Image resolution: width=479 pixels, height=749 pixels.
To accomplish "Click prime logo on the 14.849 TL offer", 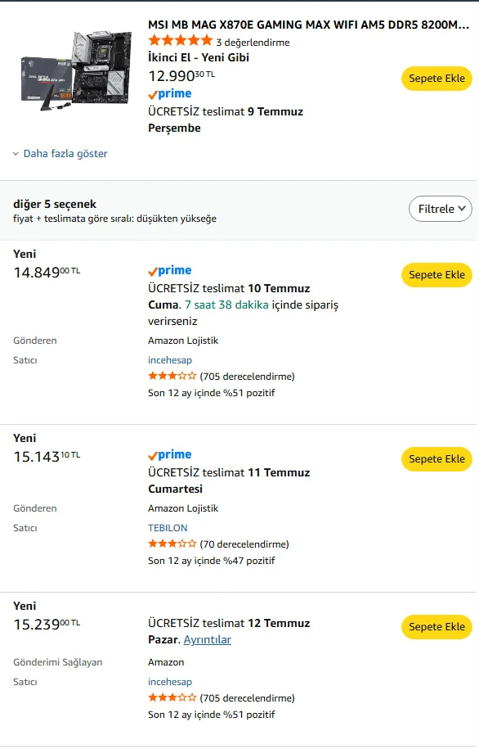I will point(170,270).
